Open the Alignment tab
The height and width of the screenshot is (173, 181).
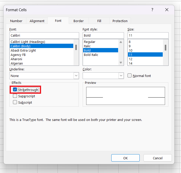point(37,21)
